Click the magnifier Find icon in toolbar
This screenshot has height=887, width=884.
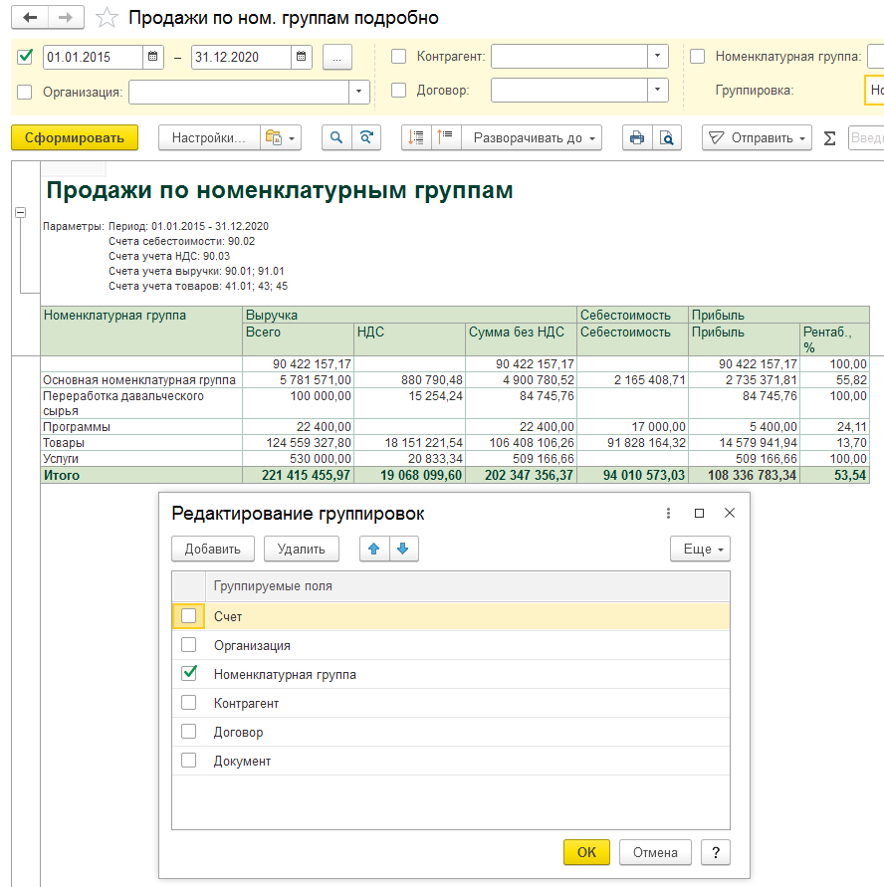tap(336, 138)
